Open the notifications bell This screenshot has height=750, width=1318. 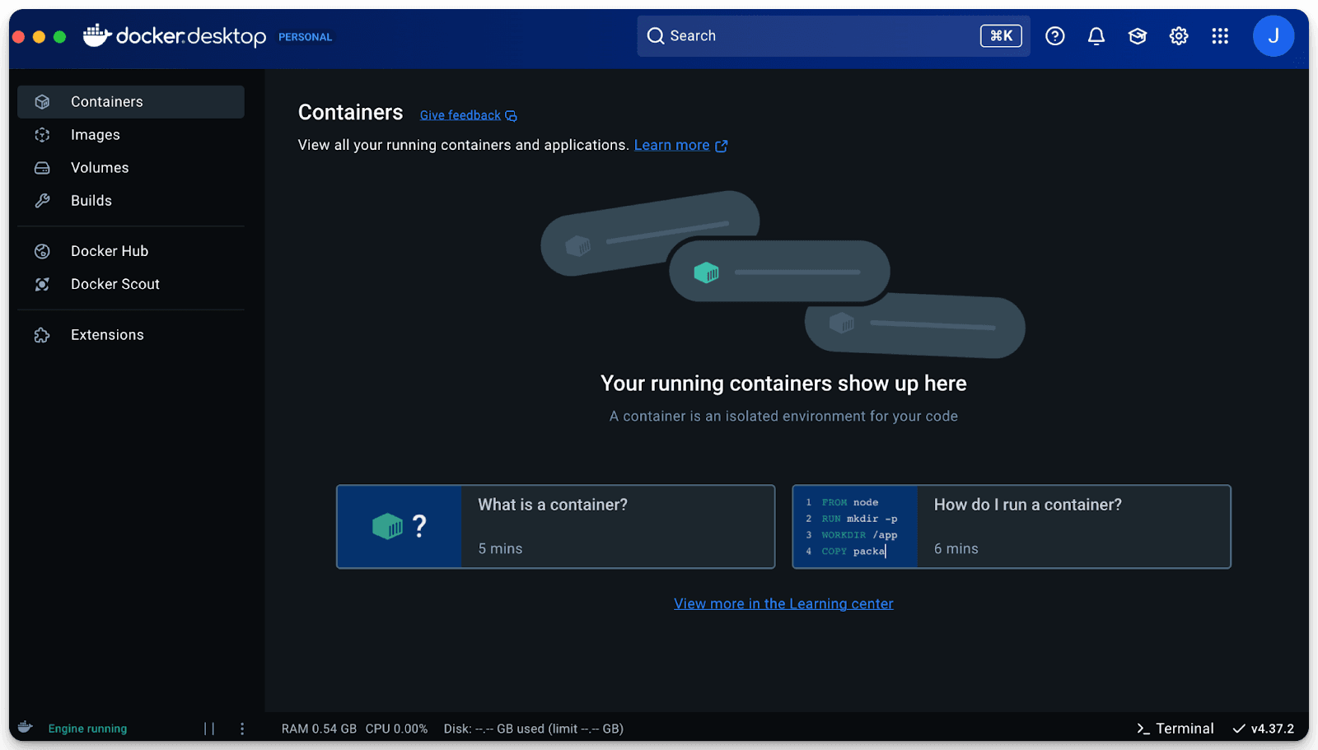[x=1096, y=35]
